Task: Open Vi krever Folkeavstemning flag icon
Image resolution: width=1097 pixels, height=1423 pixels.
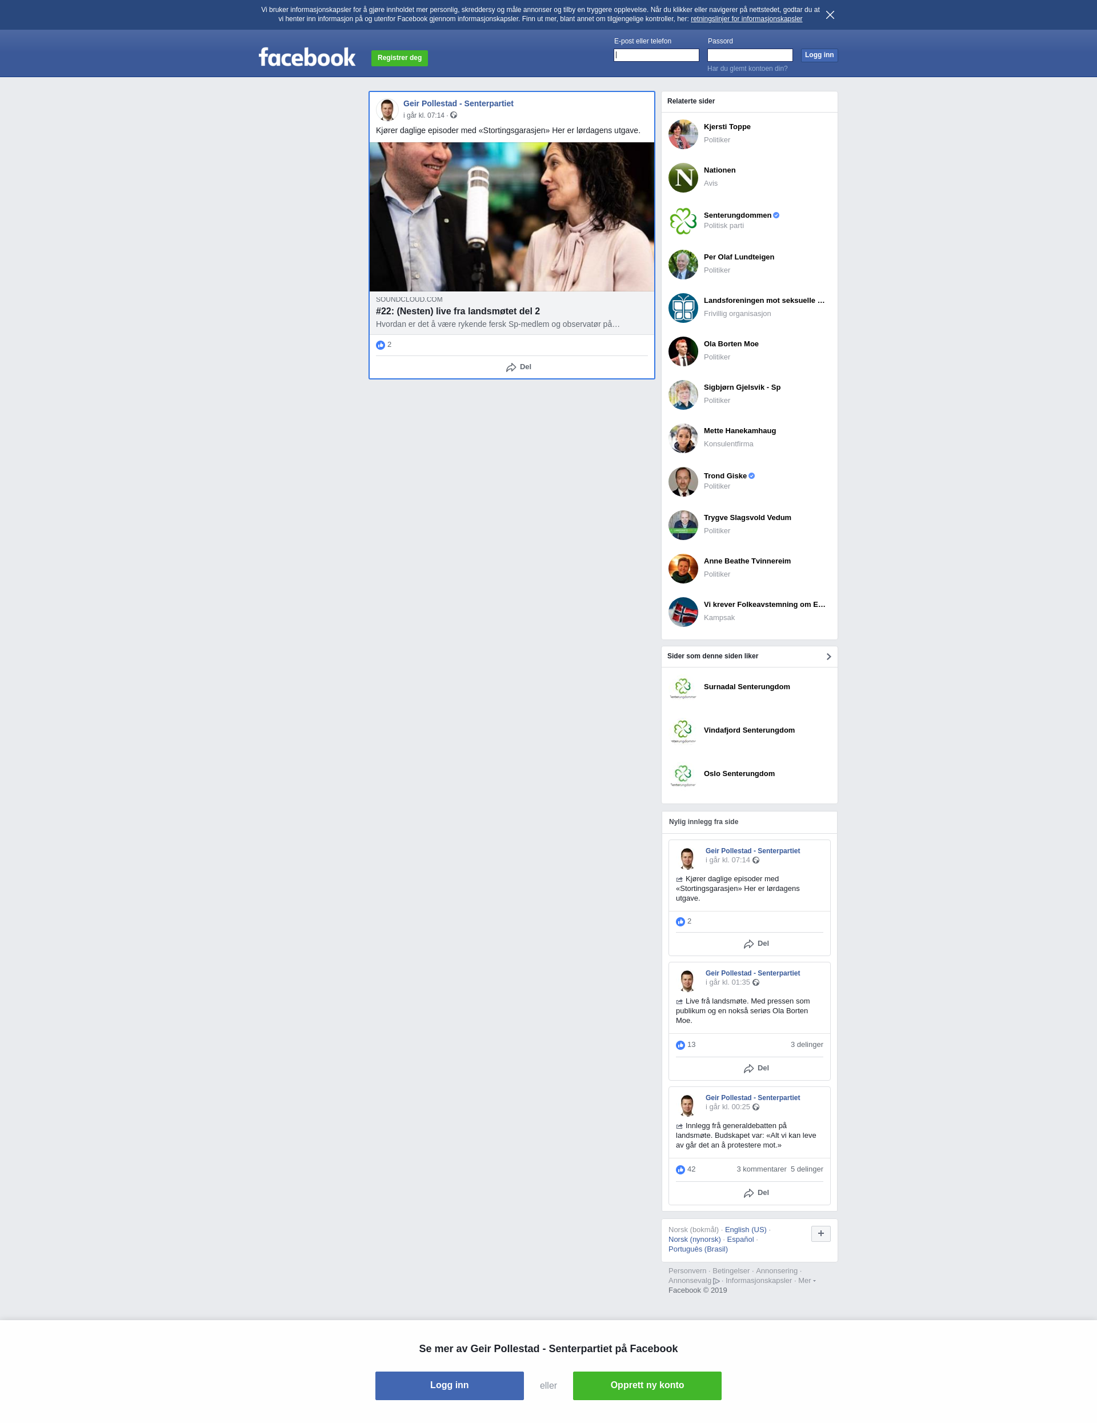Action: [x=683, y=612]
